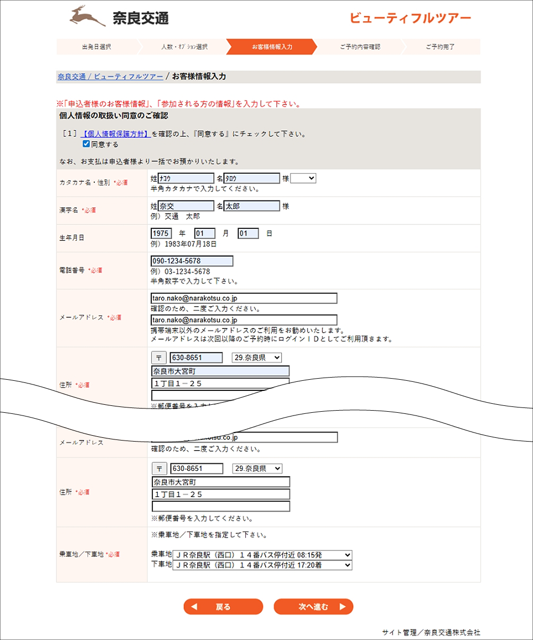Click the email field below 確認のため、二度ご入力ください

[x=244, y=320]
